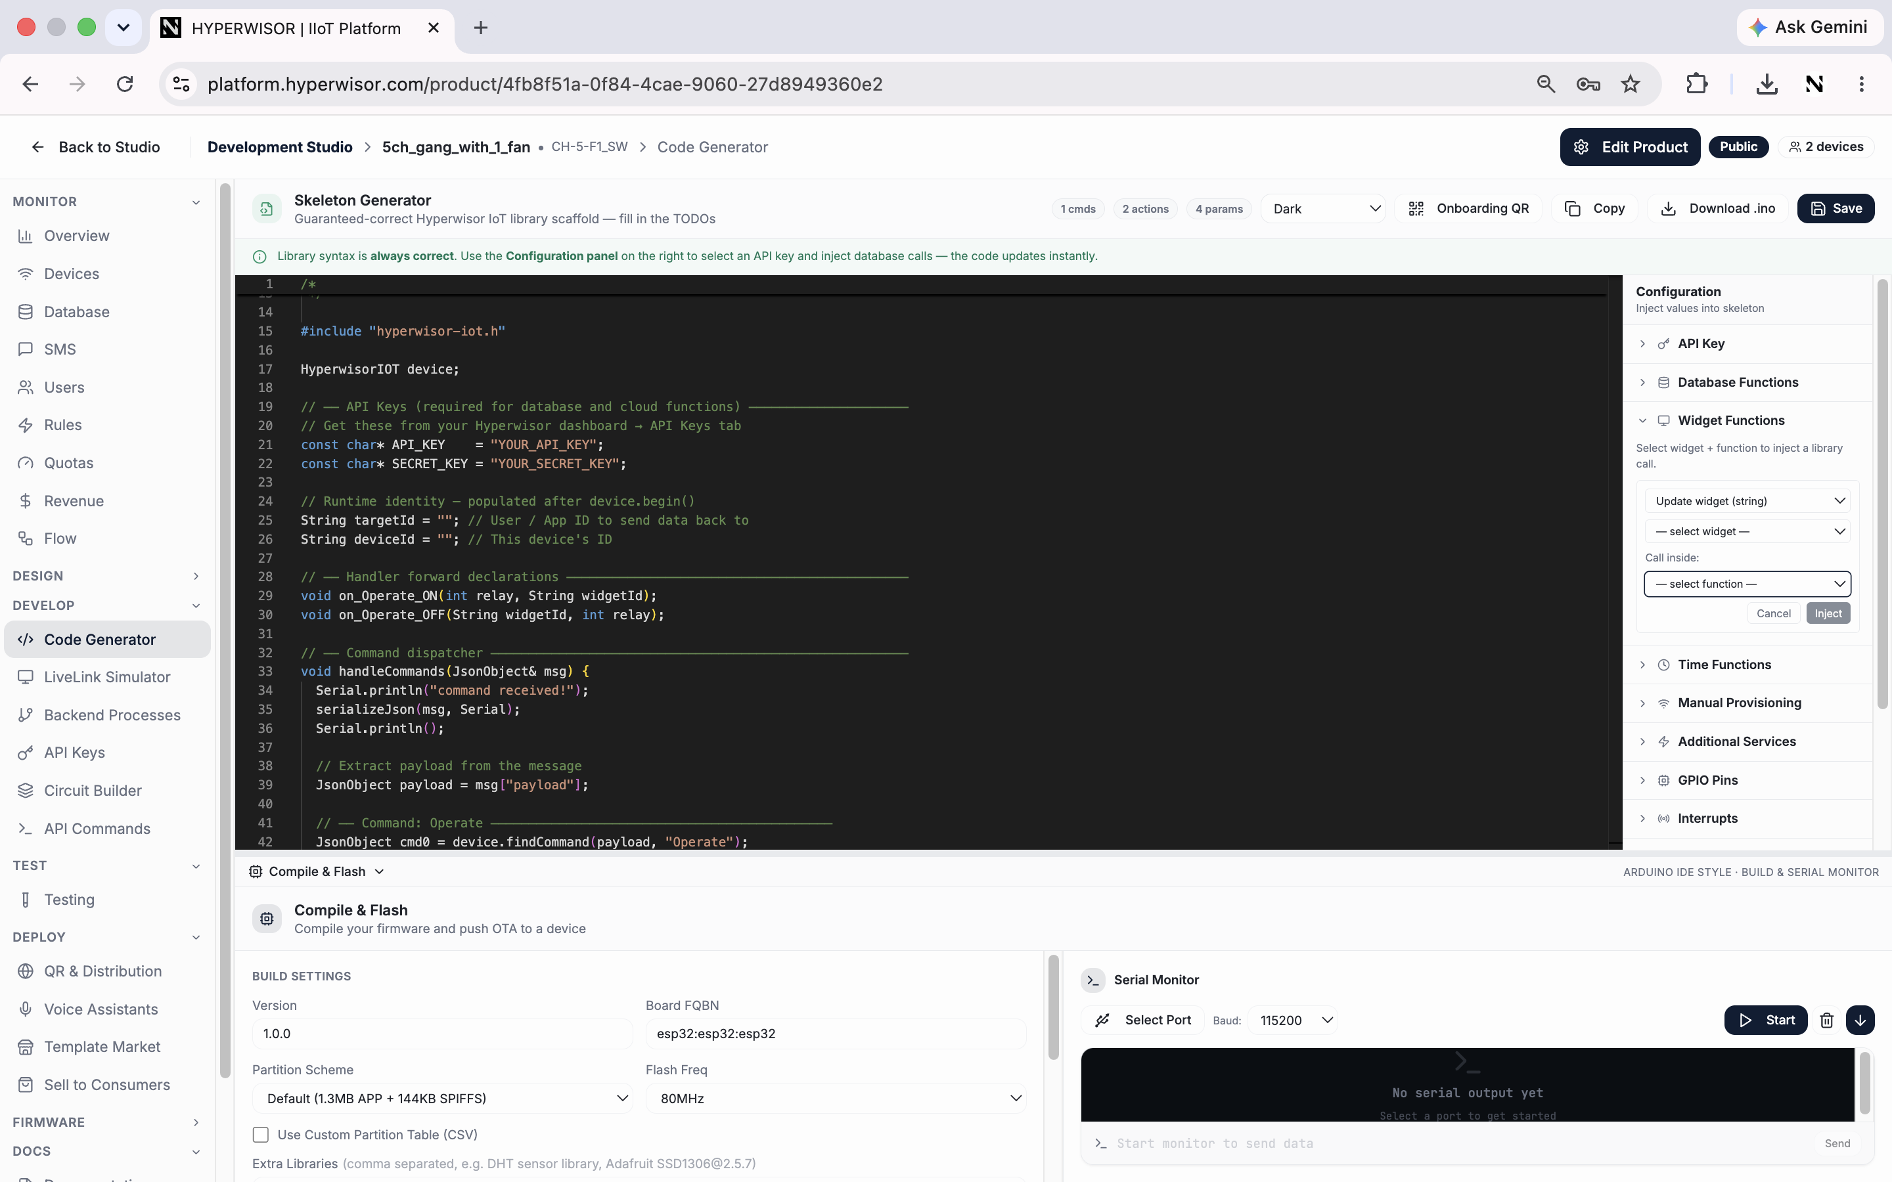1892x1182 pixels.
Task: Expand the Time Functions section
Action: click(x=1748, y=665)
